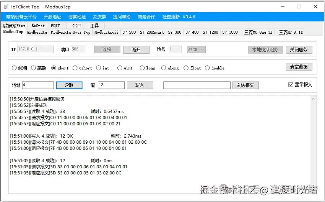This screenshot has width=325, height=202.
Task: Click the 本地模拟服务 button
Action: tap(265, 50)
